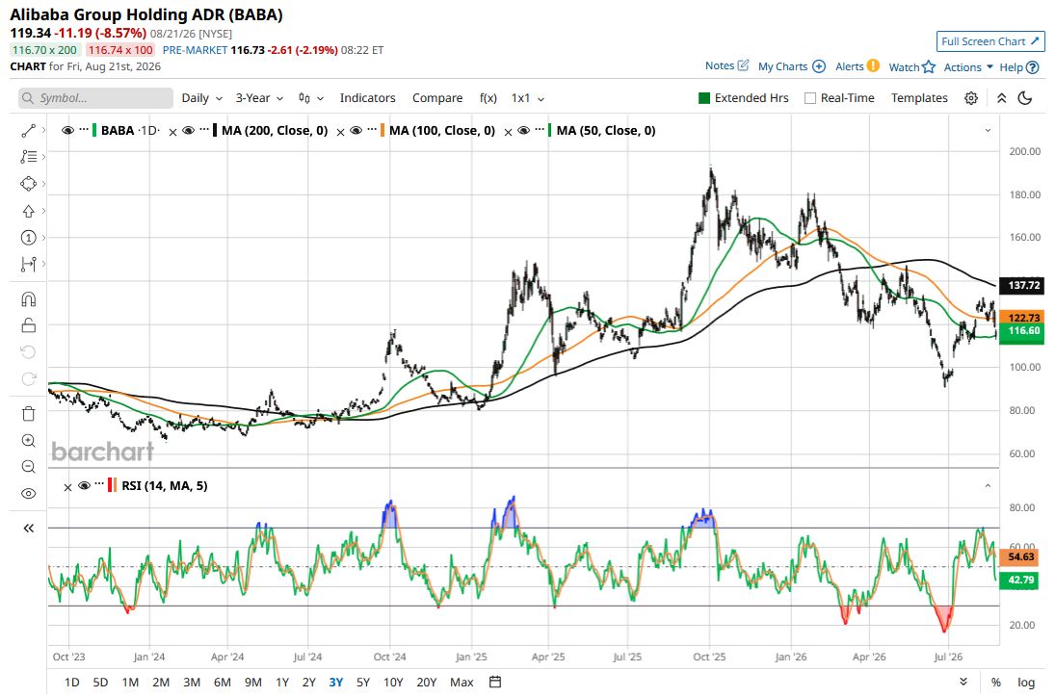Image resolution: width=1055 pixels, height=697 pixels.
Task: Add BABA to Watch list
Action: [911, 66]
